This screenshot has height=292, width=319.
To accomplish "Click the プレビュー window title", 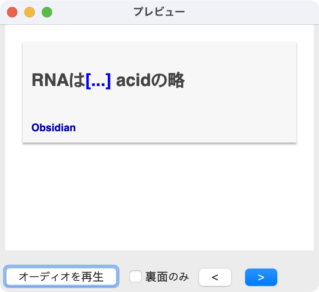I will pos(159,12).
